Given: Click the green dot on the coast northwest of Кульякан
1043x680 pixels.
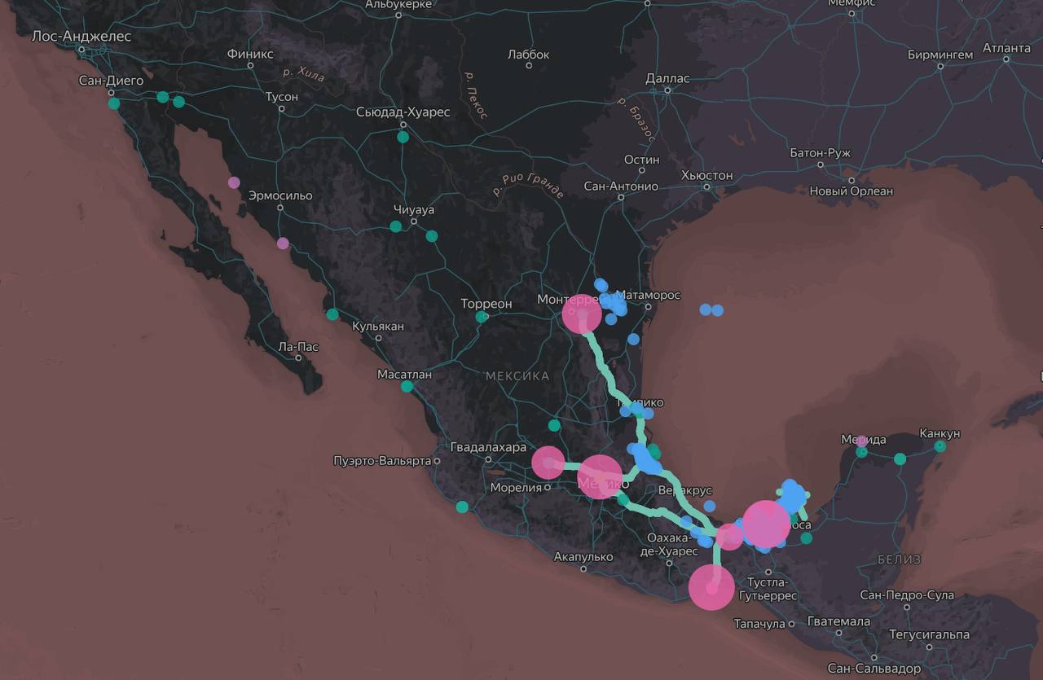Looking at the screenshot, I should 332,314.
